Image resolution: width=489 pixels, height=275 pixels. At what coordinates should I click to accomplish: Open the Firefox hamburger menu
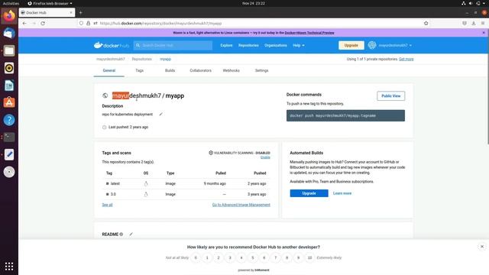483,24
